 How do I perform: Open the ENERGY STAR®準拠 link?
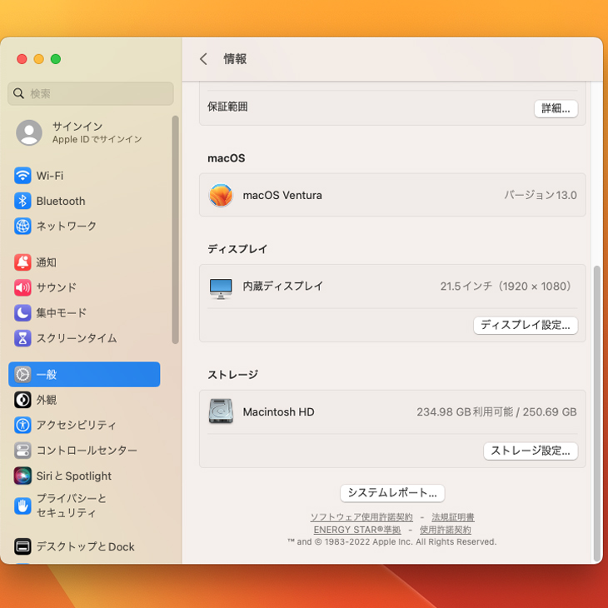tap(357, 530)
